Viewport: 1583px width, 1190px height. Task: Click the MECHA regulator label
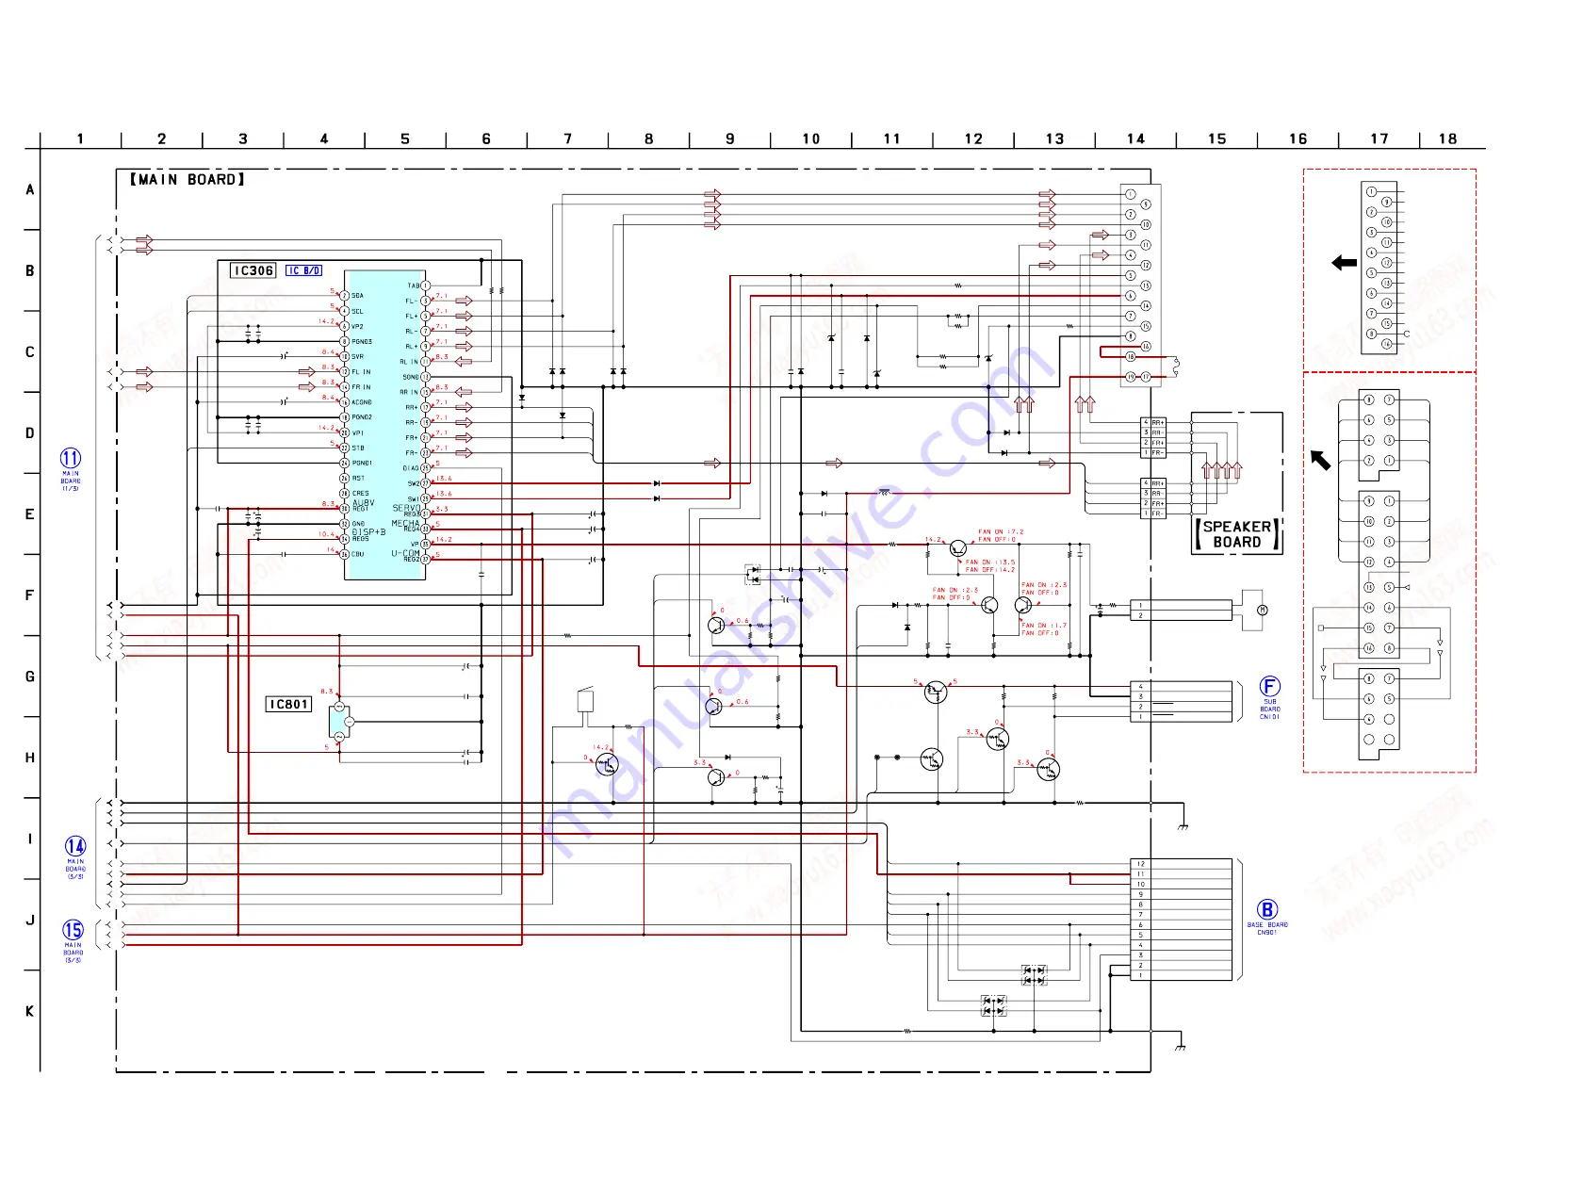[x=405, y=524]
